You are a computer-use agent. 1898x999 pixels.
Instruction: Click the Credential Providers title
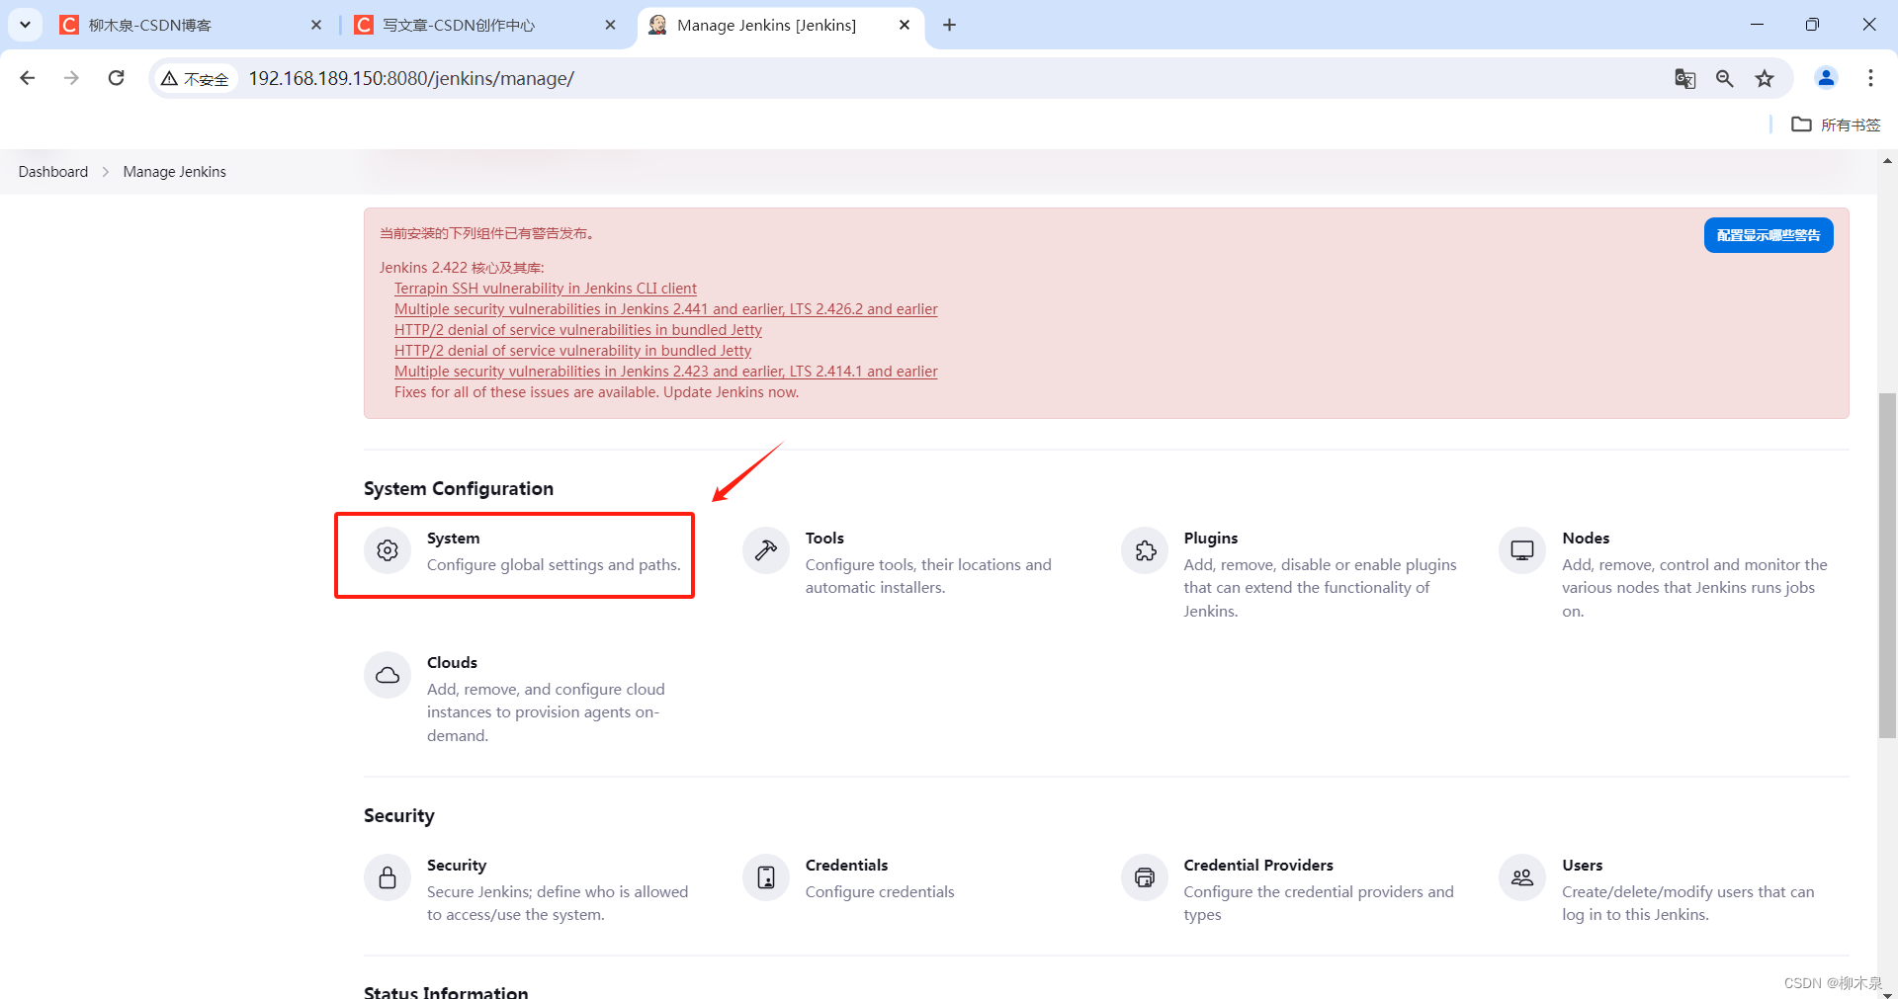pos(1258,866)
